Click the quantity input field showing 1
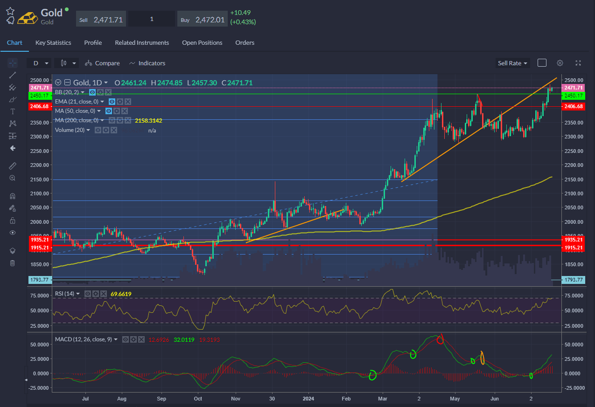Viewport: 595px width, 407px height. coord(152,20)
